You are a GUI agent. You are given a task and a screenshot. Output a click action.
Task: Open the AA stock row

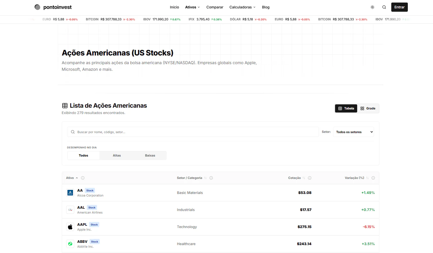point(220,193)
